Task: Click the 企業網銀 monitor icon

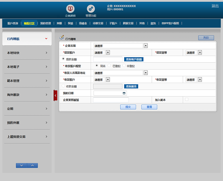Action: click(70, 9)
